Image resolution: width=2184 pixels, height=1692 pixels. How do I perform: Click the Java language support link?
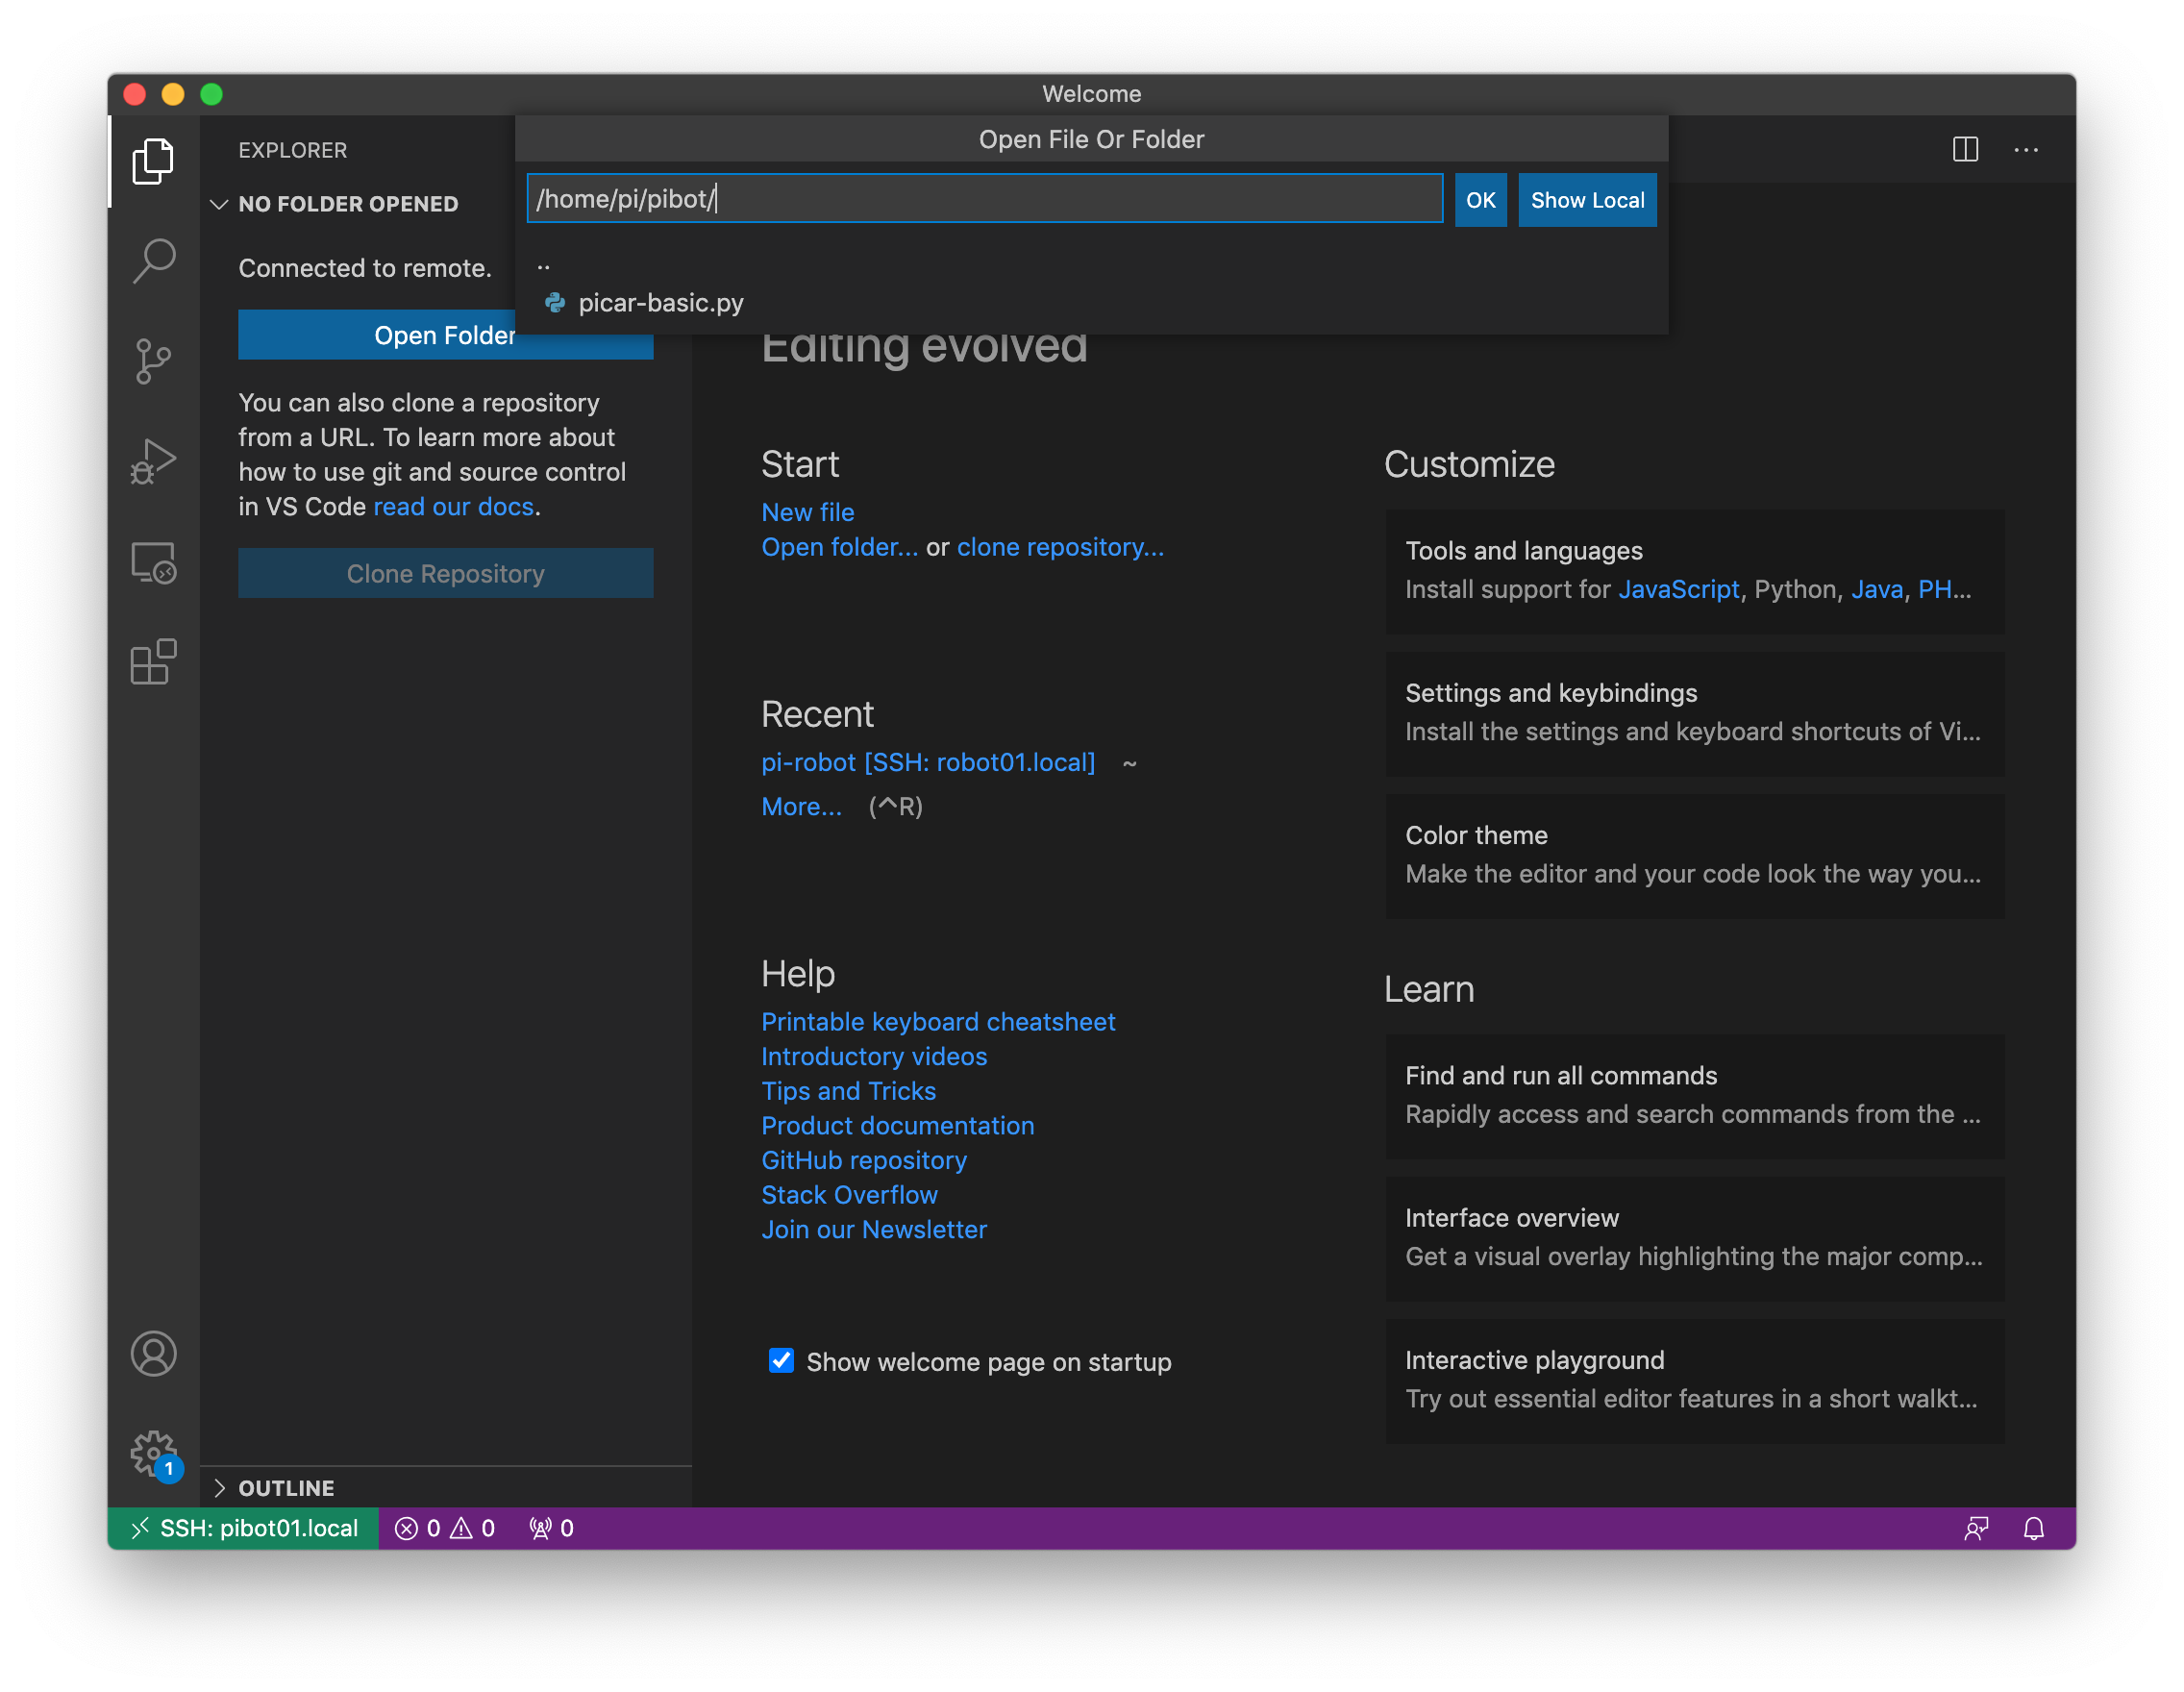(1876, 590)
